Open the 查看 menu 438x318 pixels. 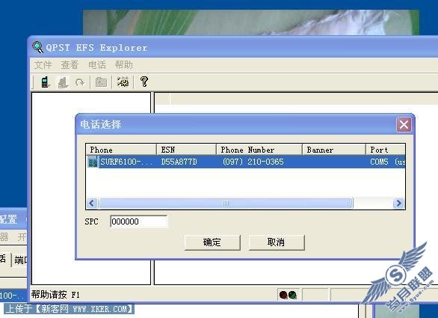(70, 65)
